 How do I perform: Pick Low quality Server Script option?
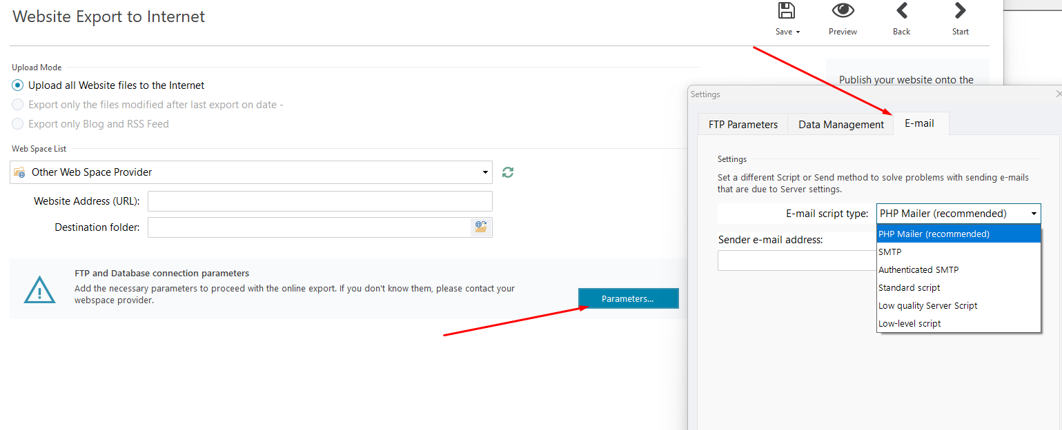[x=927, y=305]
